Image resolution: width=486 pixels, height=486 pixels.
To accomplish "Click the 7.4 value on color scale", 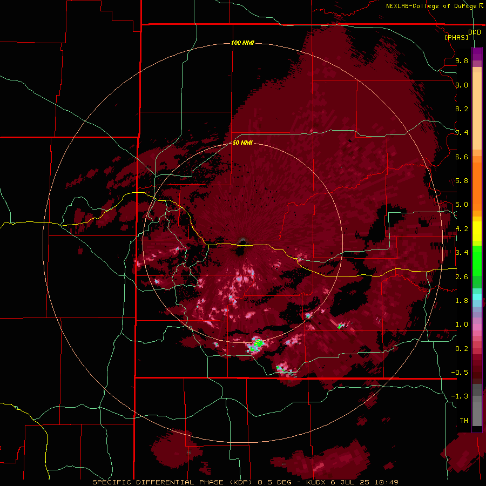I will point(462,133).
